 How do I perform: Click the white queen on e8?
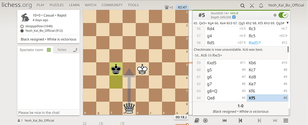click(x=129, y=108)
